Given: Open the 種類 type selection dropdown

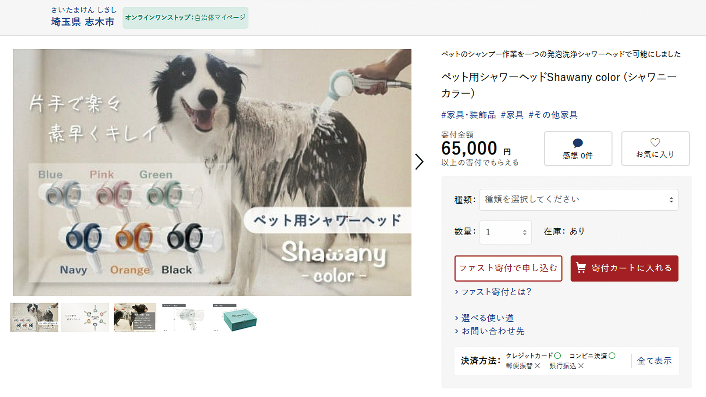Looking at the screenshot, I should tap(579, 200).
